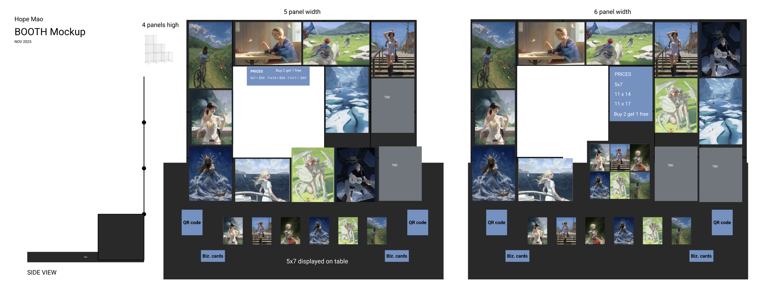Select left Biz. cards block, 6 panel layout
Screen dimensions: 757x286
517,256
